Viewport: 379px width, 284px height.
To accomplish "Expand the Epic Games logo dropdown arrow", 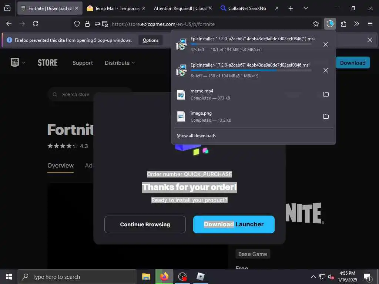I will click(x=24, y=63).
